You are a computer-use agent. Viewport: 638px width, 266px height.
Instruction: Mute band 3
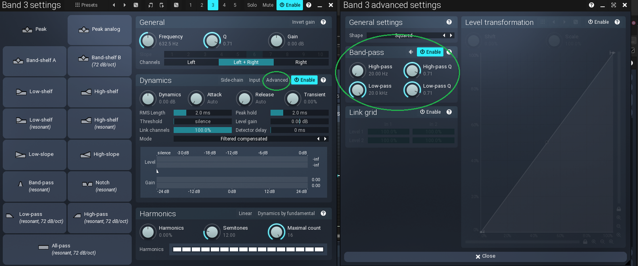coord(268,5)
